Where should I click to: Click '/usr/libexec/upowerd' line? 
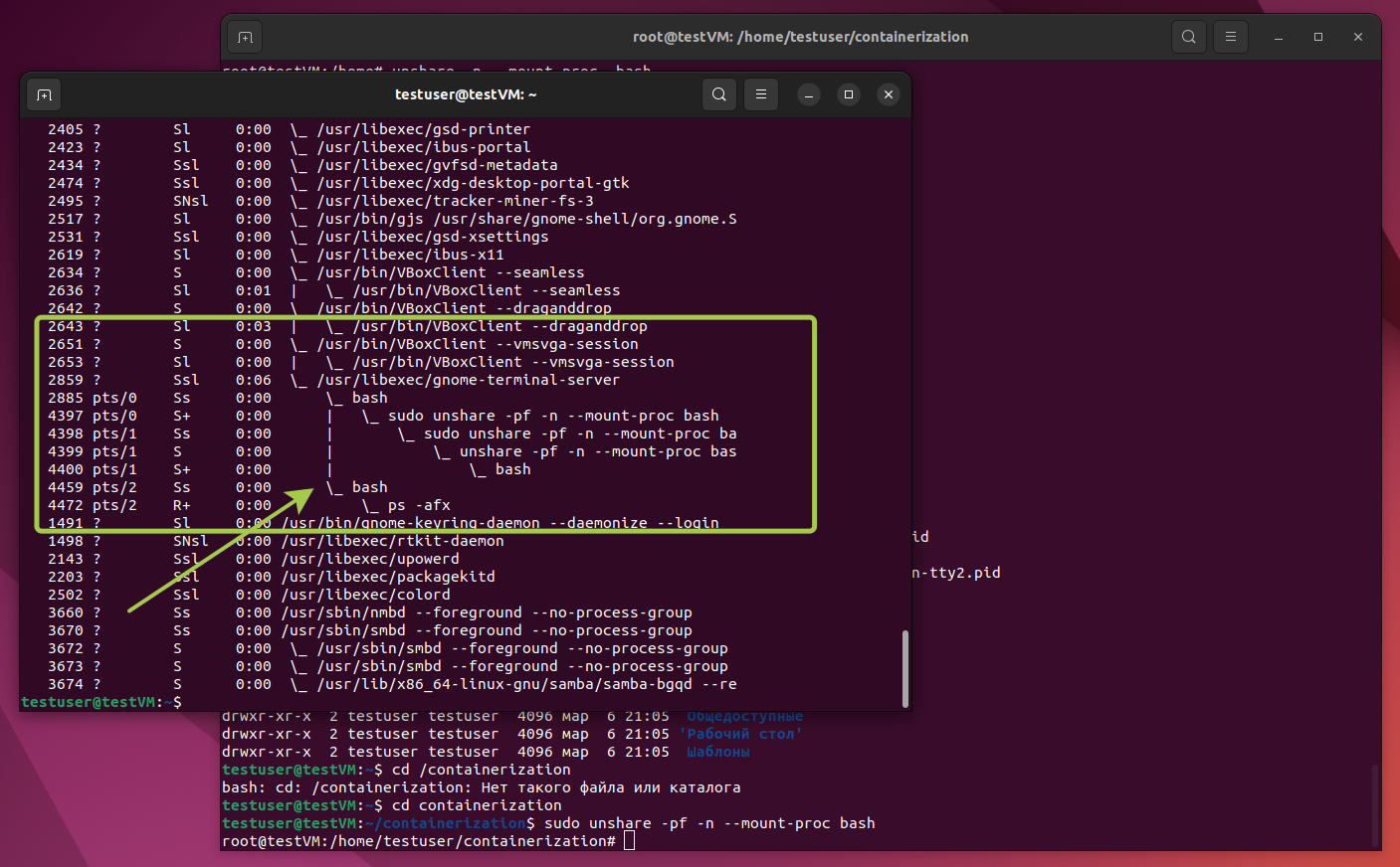[253, 559]
